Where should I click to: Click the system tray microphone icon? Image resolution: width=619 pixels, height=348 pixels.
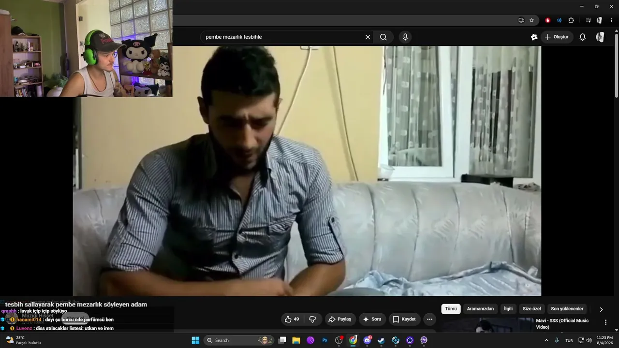point(557,340)
